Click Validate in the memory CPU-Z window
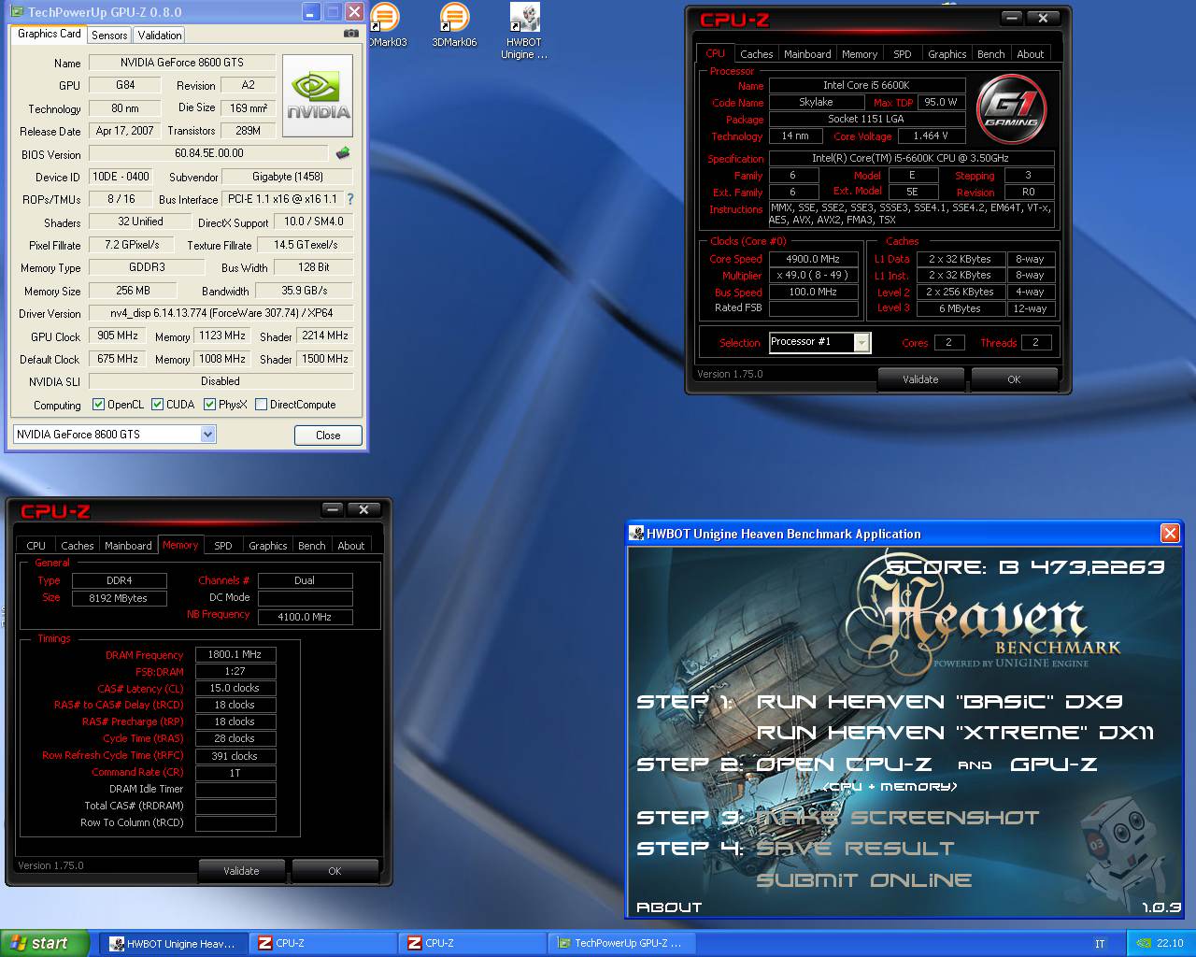This screenshot has height=957, width=1196. 241,871
